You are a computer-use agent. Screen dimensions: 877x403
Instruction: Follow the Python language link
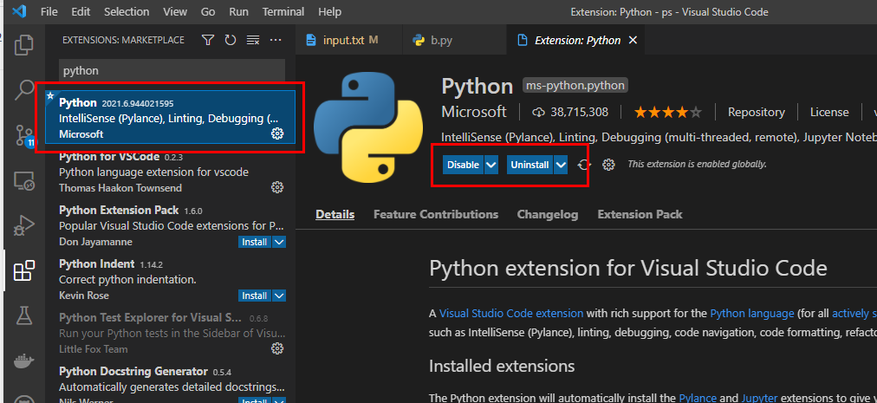click(752, 314)
